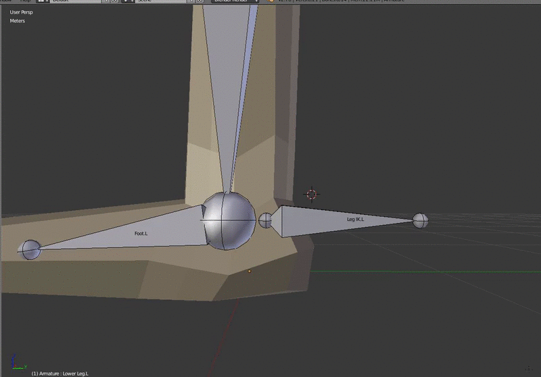Click the red-white 3D cursor crosshair

[x=312, y=195]
